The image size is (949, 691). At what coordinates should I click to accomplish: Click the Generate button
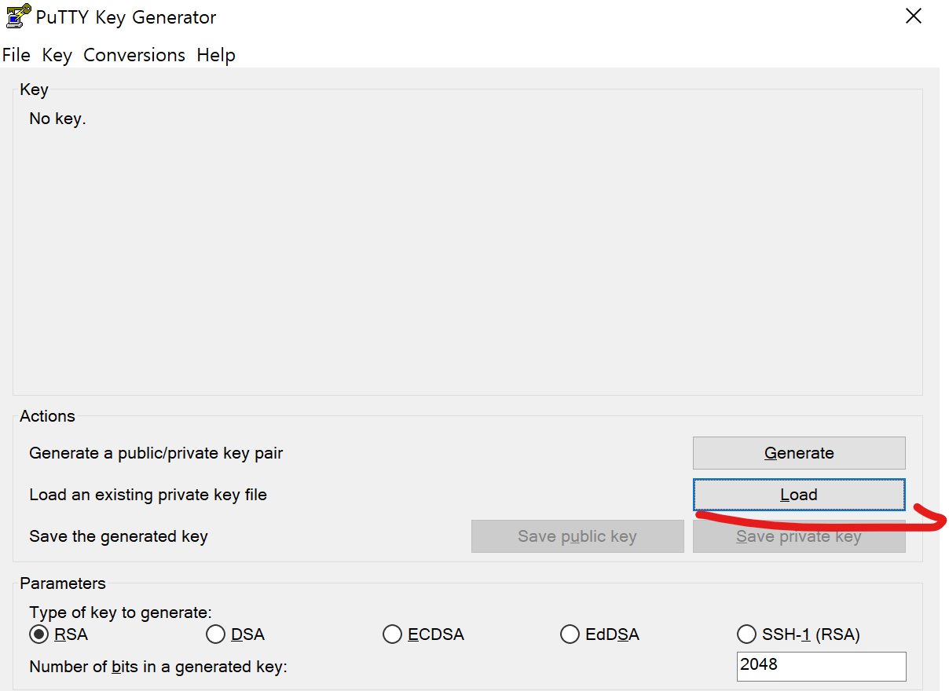(x=799, y=453)
